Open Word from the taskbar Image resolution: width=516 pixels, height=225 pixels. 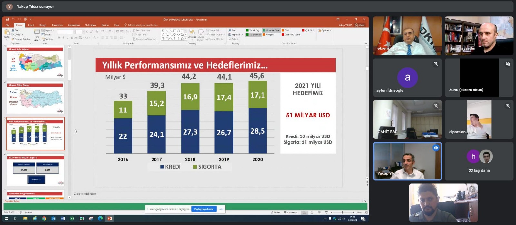63,219
